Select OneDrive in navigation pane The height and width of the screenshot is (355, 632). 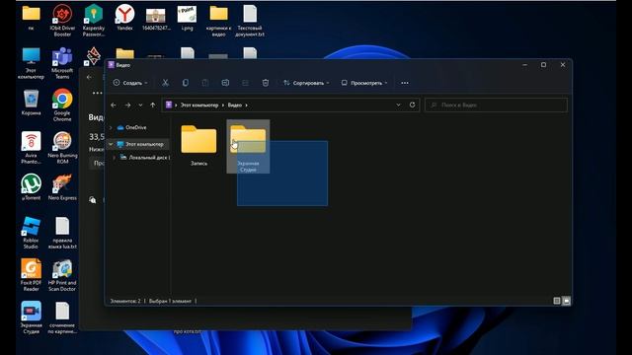(x=136, y=127)
